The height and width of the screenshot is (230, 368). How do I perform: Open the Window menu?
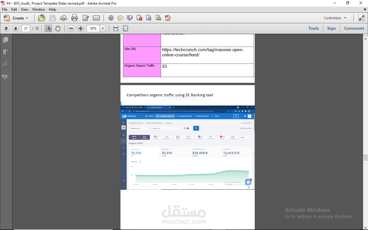pyautogui.click(x=39, y=9)
